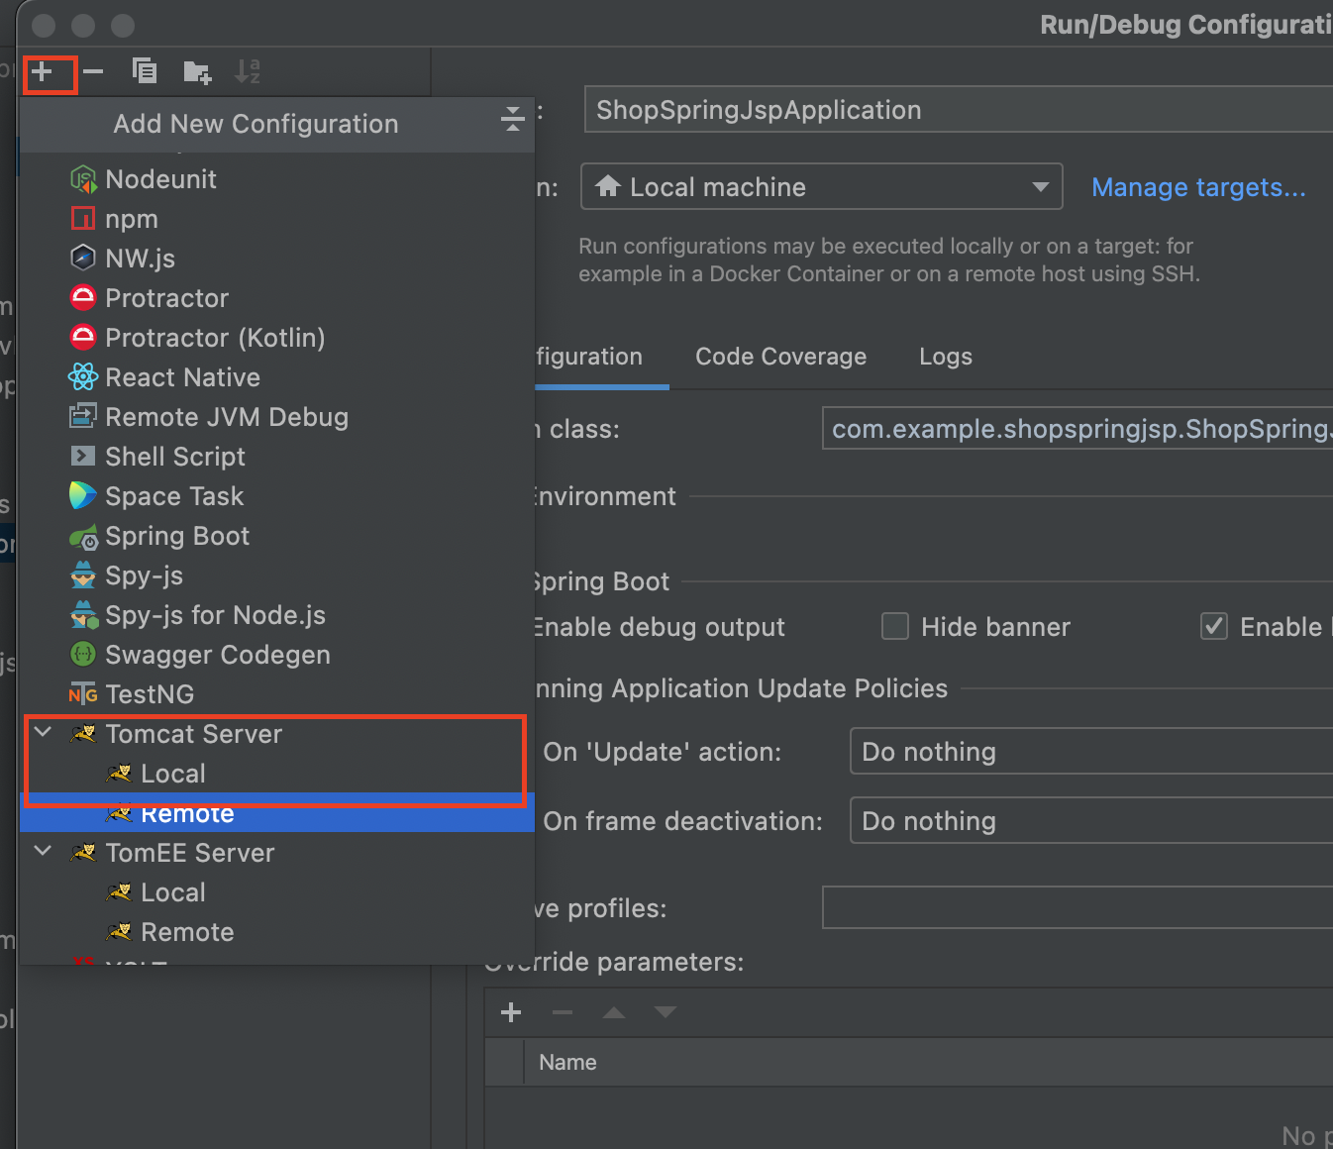Screen dimensions: 1333x1149
Task: Click the Swagger Codegen icon
Action: click(x=83, y=654)
